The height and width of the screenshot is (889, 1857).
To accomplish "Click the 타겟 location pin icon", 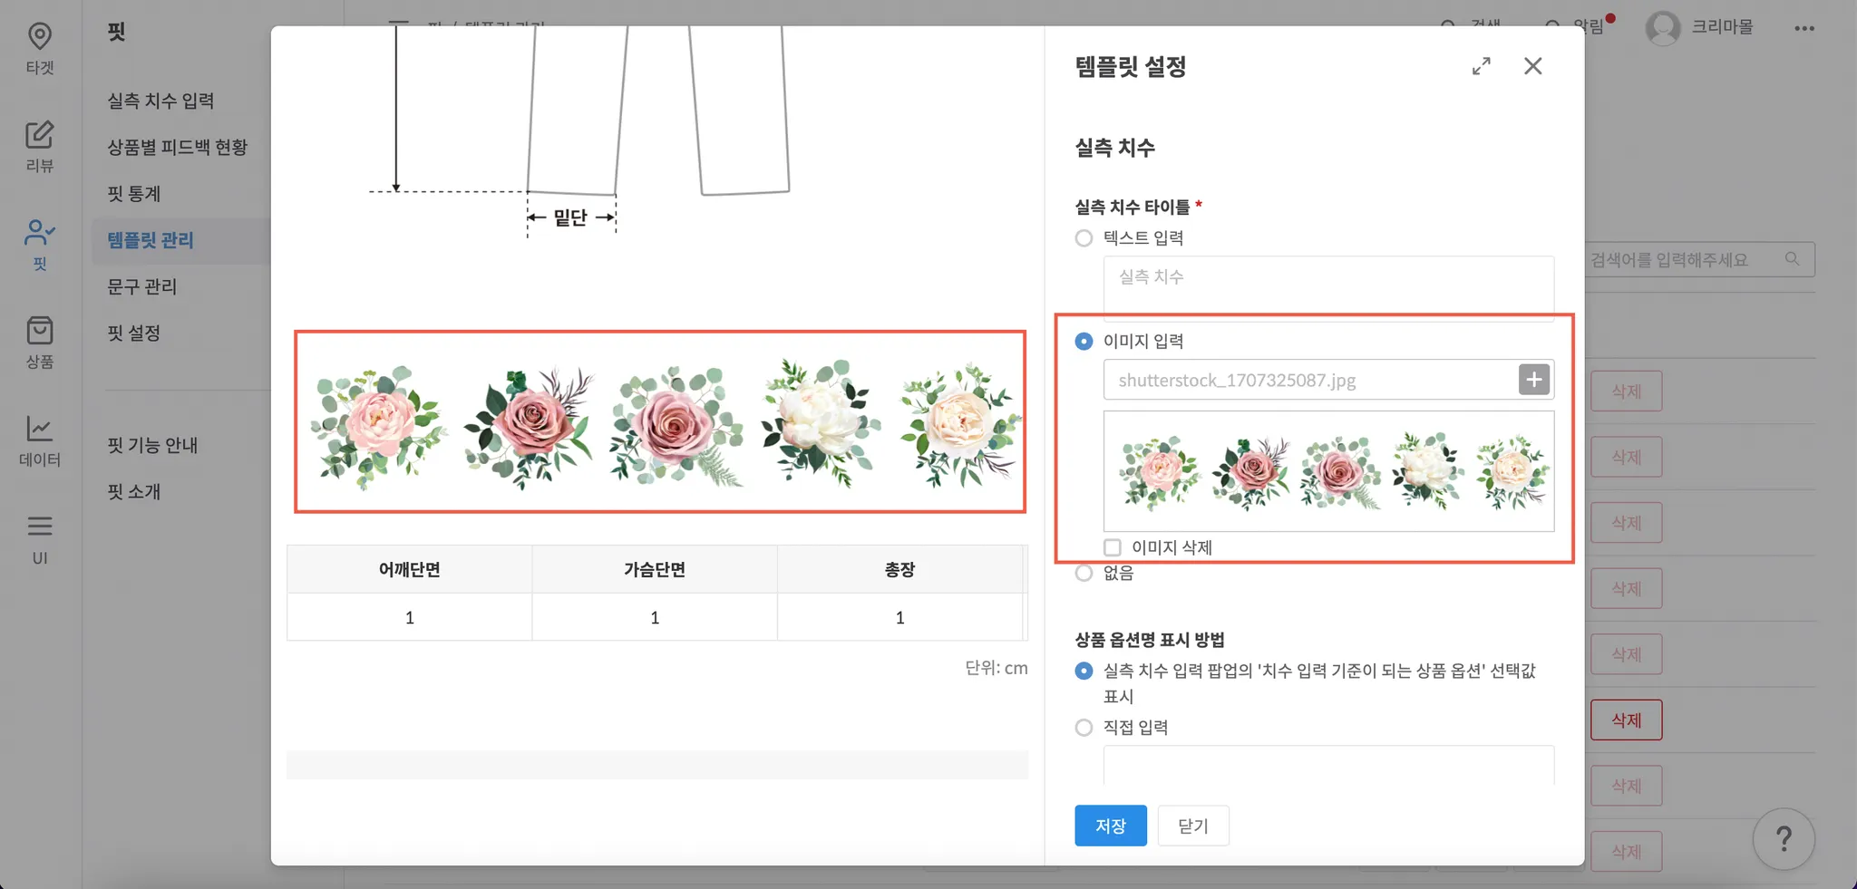I will coord(39,37).
